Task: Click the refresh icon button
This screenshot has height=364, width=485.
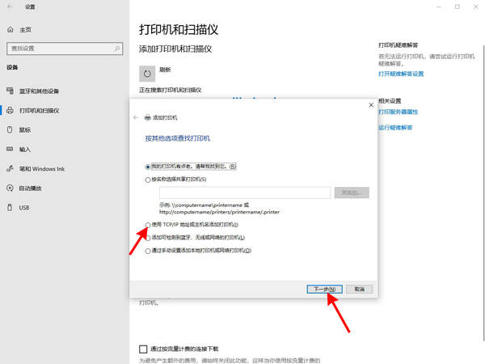Action: tap(147, 74)
